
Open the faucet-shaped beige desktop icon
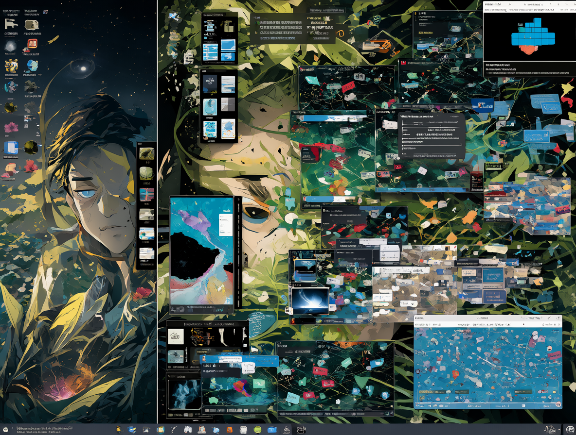pos(11,24)
